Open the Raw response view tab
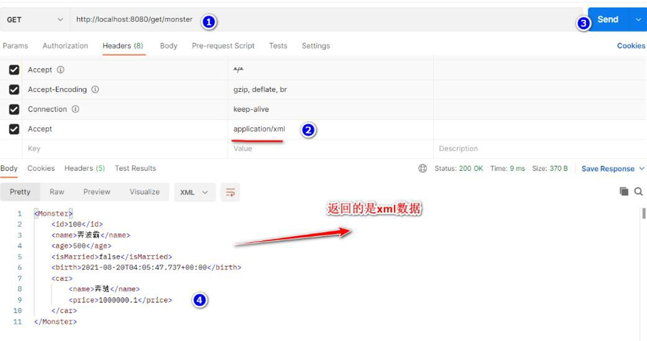The height and width of the screenshot is (341, 647). pos(57,192)
